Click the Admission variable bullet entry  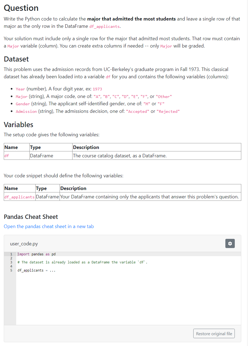pyautogui.click(x=27, y=111)
